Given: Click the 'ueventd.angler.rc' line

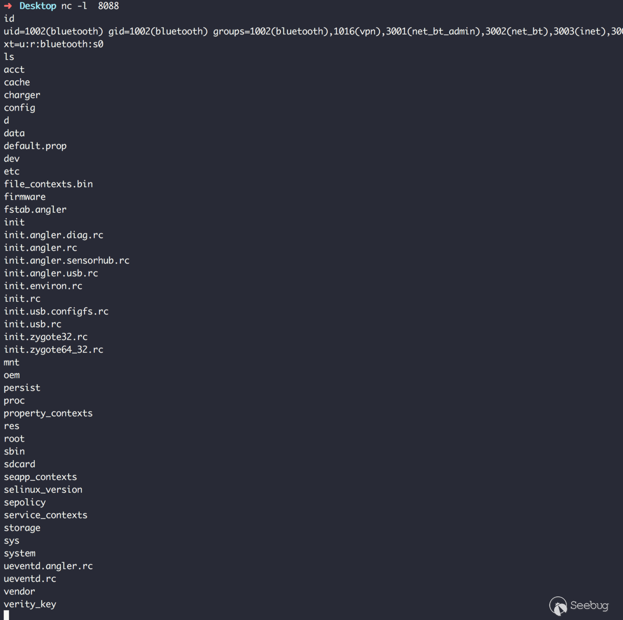Looking at the screenshot, I should click(x=48, y=566).
